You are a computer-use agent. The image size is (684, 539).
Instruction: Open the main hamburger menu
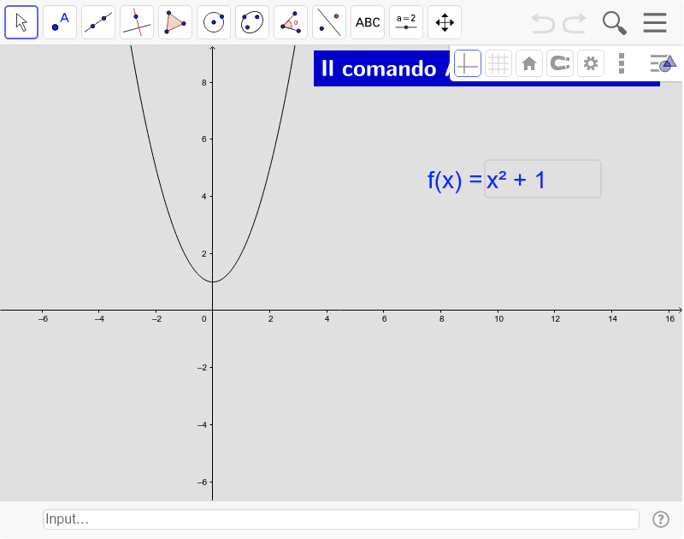point(655,23)
